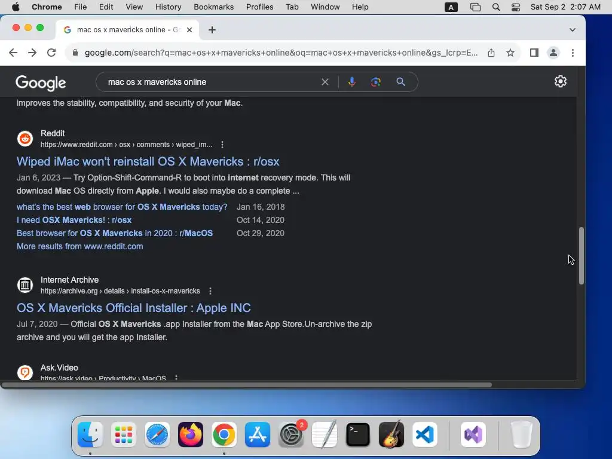
Task: Launch GarageBand from the dock
Action: click(x=391, y=434)
